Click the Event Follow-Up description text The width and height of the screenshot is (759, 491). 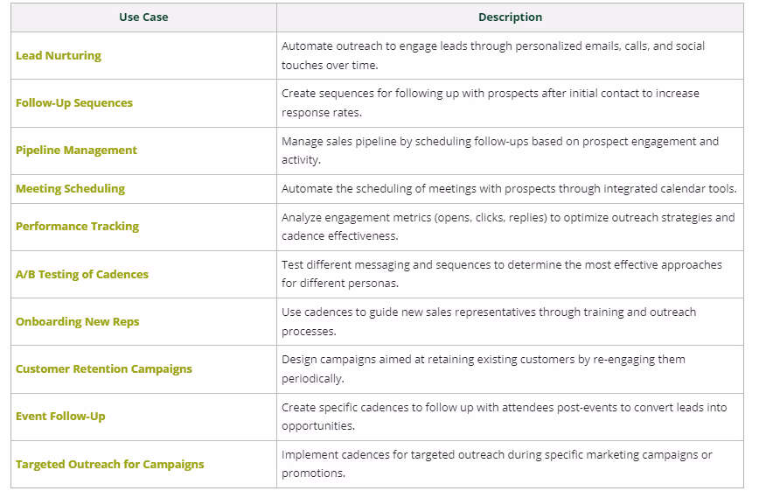(x=504, y=417)
